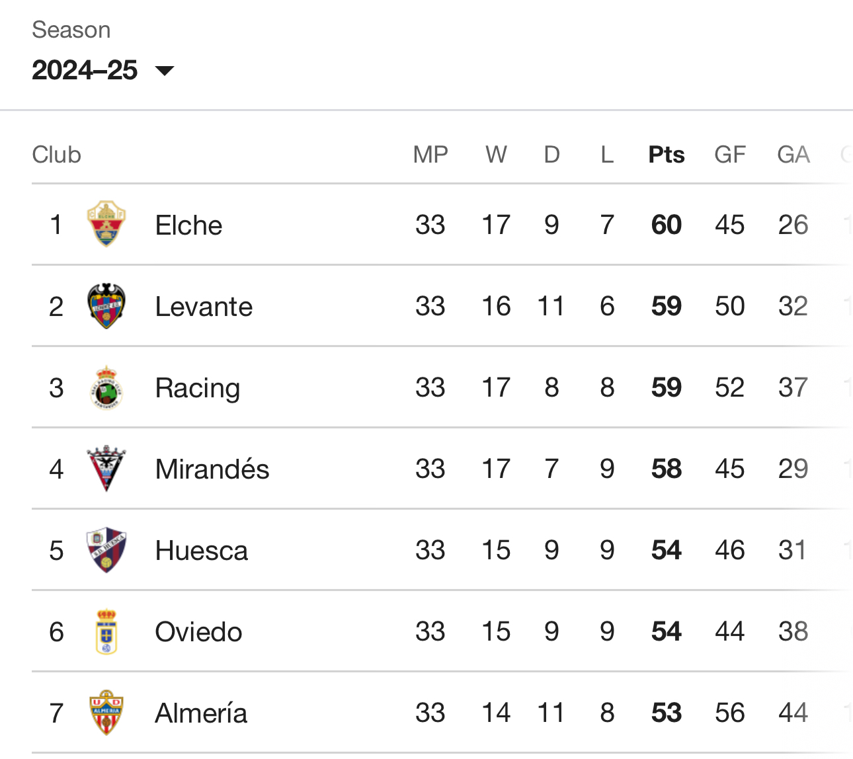853x759 pixels.
Task: Click the Elche club crest icon
Action: click(x=106, y=224)
